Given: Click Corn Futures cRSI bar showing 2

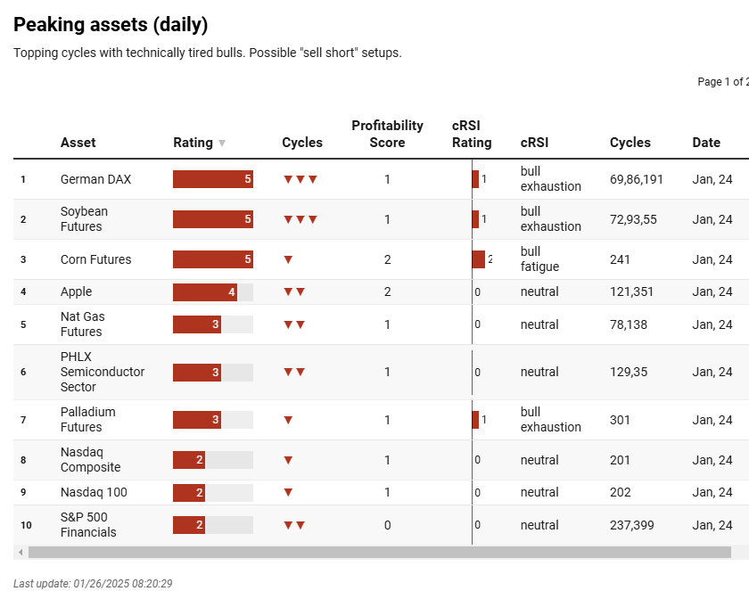Looking at the screenshot, I should pyautogui.click(x=477, y=259).
